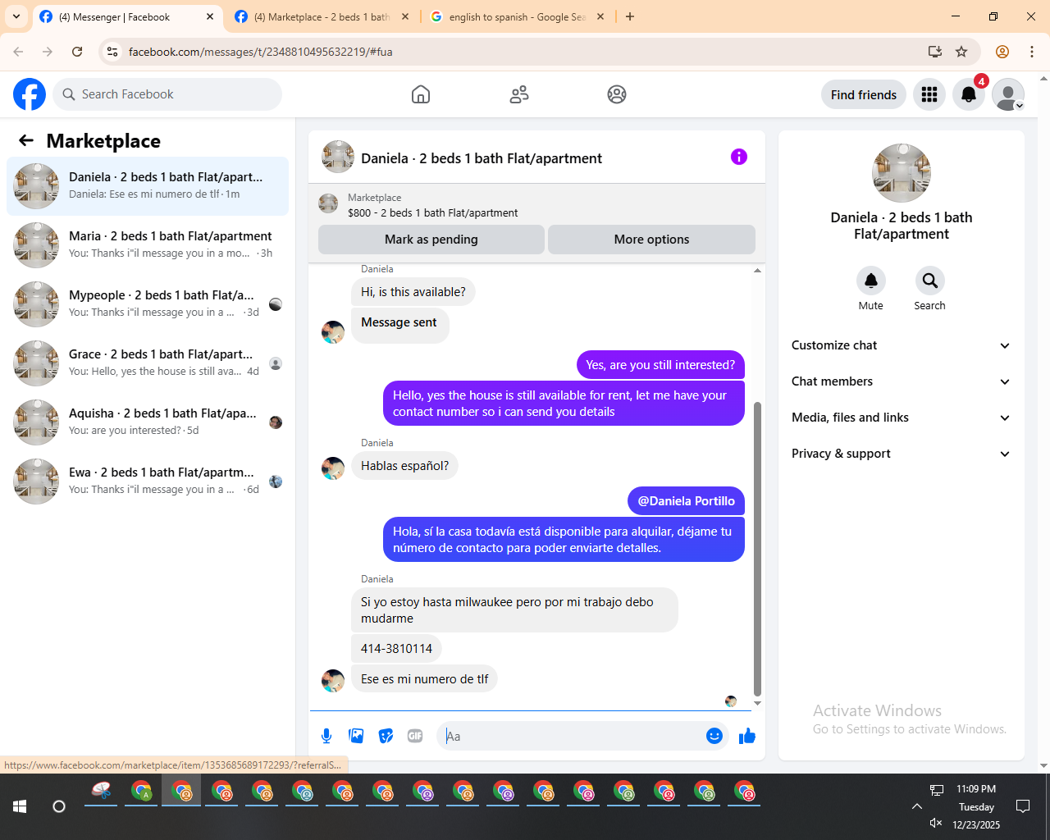This screenshot has width=1050, height=840.
Task: Open Ewa conversation in the list
Action: pyautogui.click(x=148, y=482)
